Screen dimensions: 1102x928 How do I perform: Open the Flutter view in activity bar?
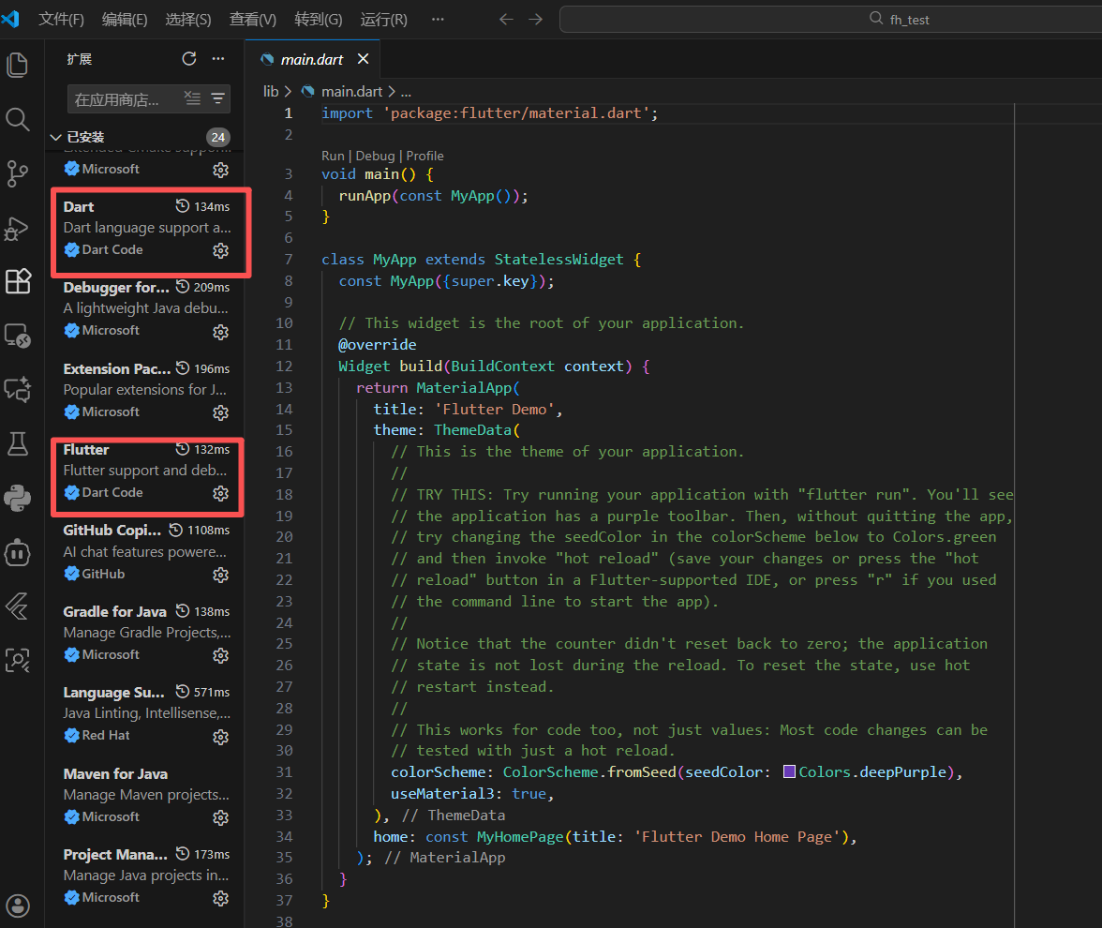(x=18, y=606)
